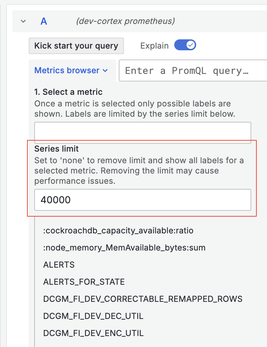Choose the cockroachdb_capacity_available:ratio metric
267x347 pixels.
coord(118,231)
